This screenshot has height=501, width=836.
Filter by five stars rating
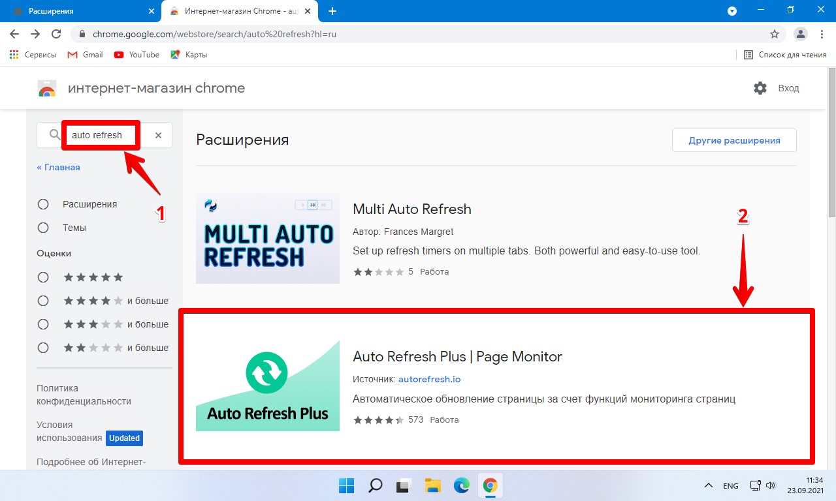pyautogui.click(x=43, y=277)
